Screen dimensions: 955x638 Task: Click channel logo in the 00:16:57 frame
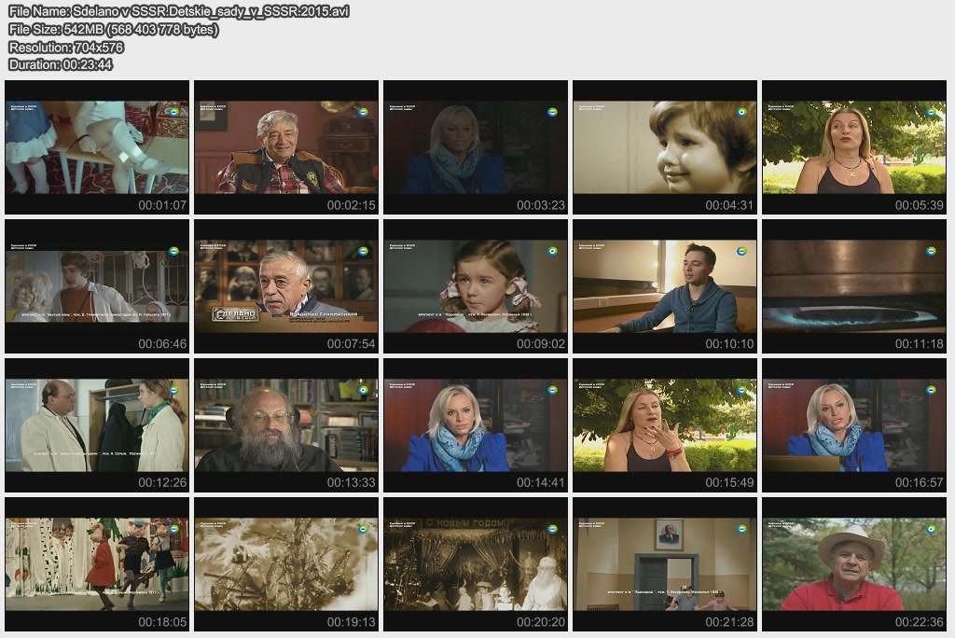click(x=931, y=390)
